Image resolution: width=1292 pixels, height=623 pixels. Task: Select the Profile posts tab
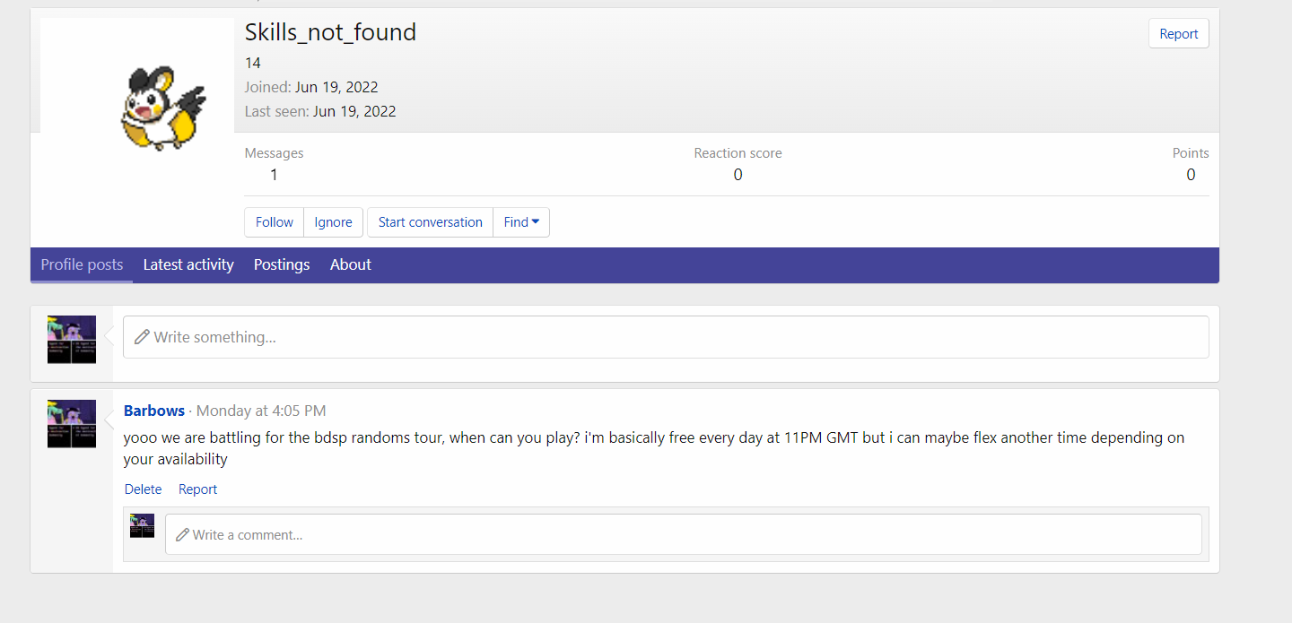(82, 264)
